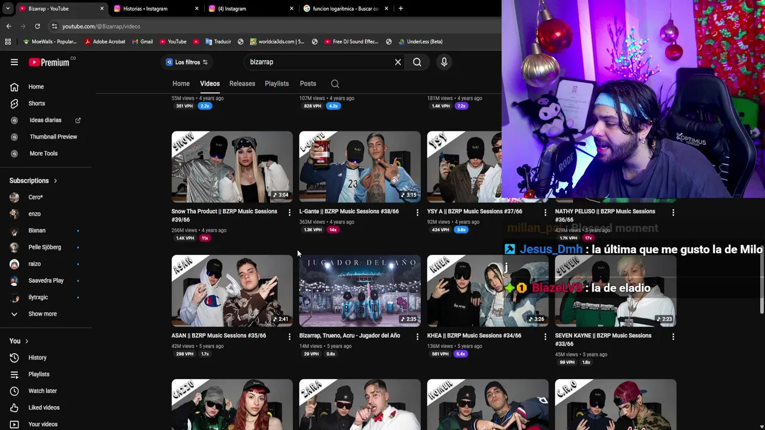The width and height of the screenshot is (765, 430).
Task: Click the search magnifier button
Action: click(x=417, y=62)
